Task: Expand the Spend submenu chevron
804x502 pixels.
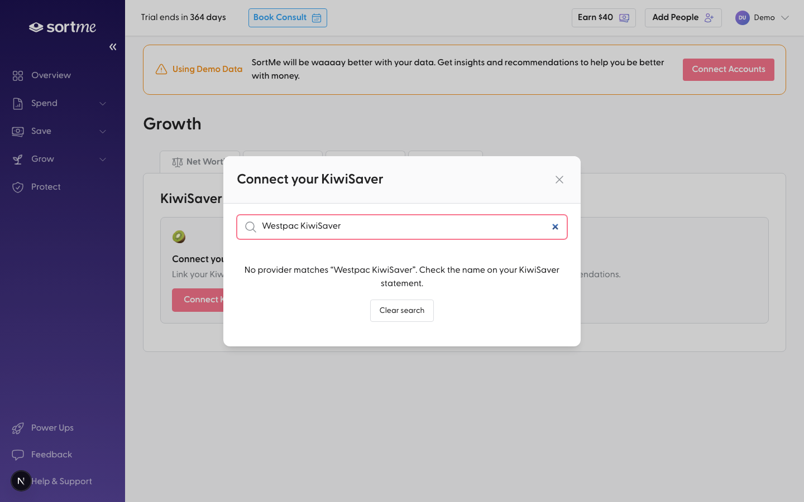Action: tap(103, 103)
